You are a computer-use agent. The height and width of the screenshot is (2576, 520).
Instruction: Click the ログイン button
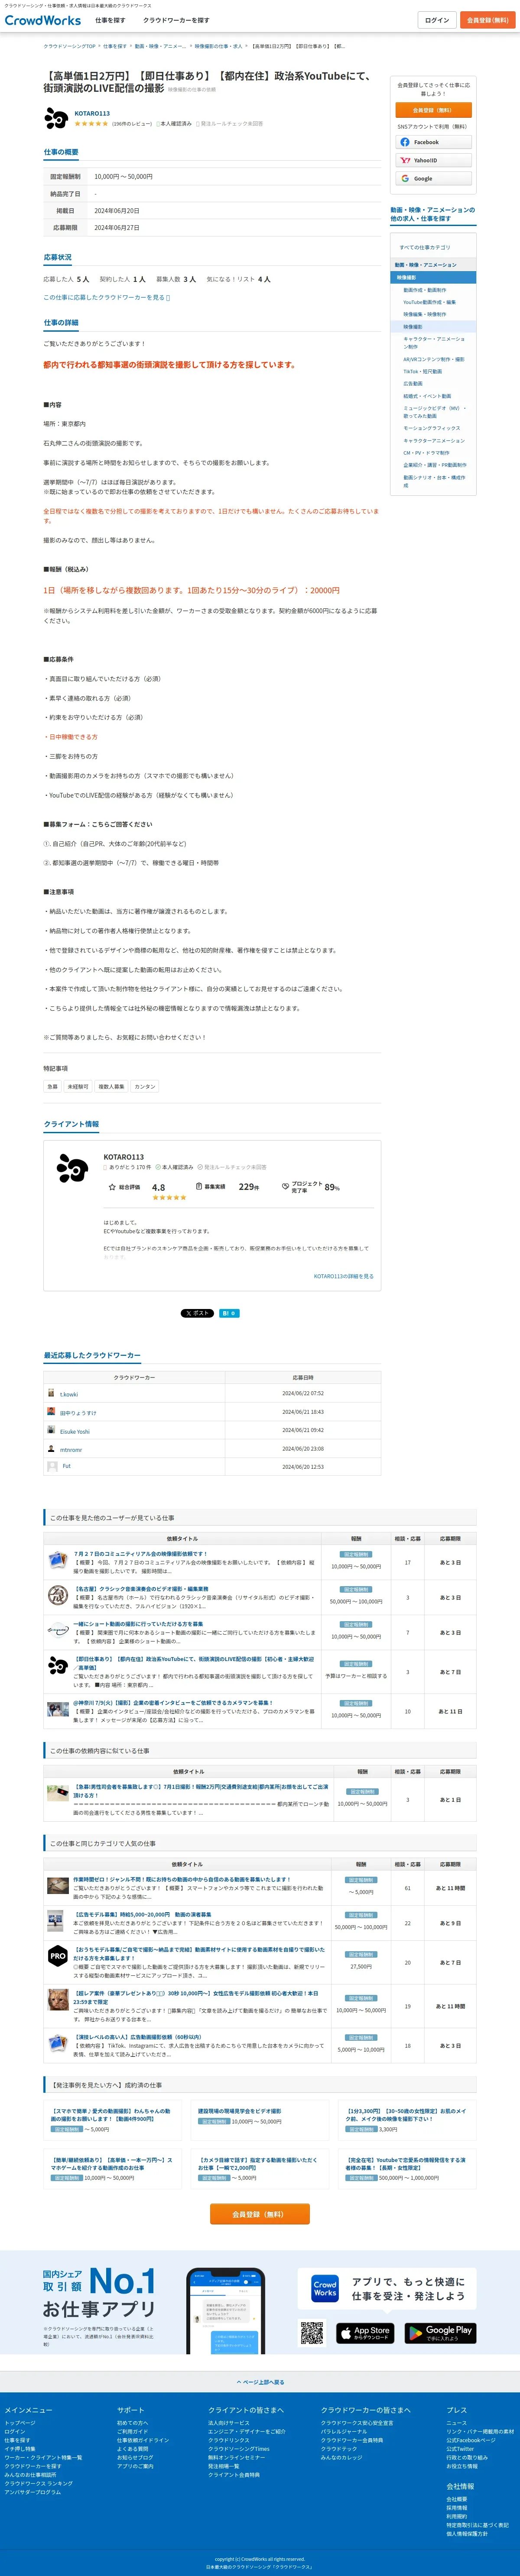point(437,20)
